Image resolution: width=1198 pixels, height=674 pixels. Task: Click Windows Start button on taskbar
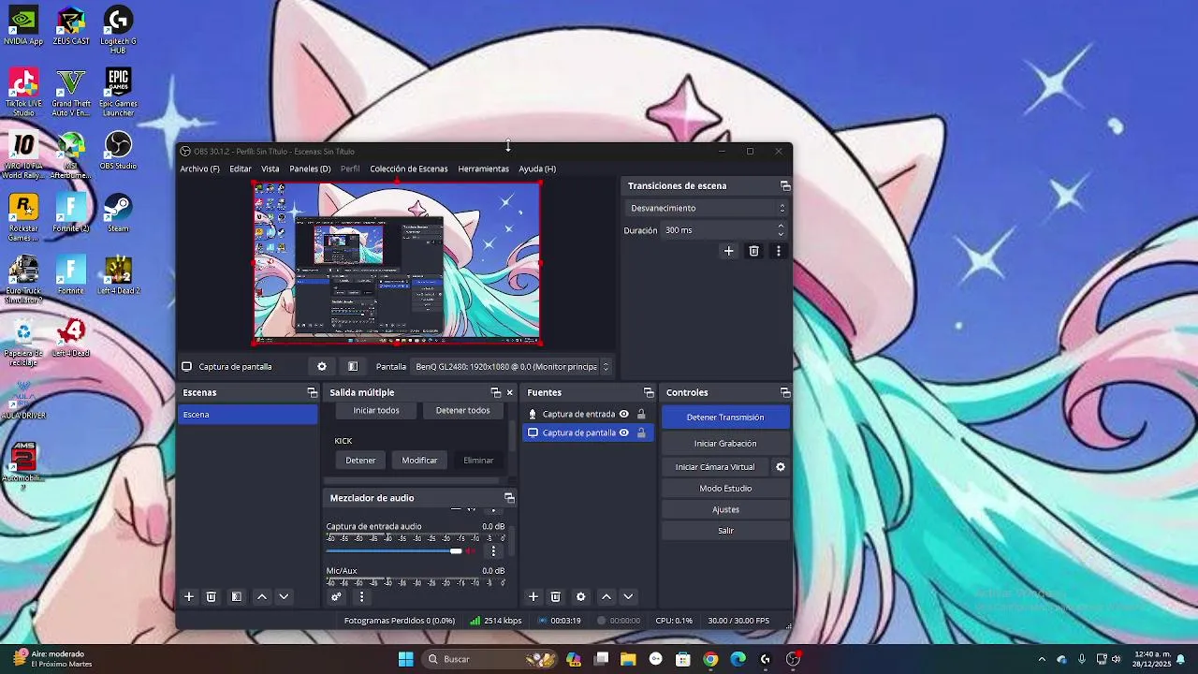pyautogui.click(x=405, y=659)
